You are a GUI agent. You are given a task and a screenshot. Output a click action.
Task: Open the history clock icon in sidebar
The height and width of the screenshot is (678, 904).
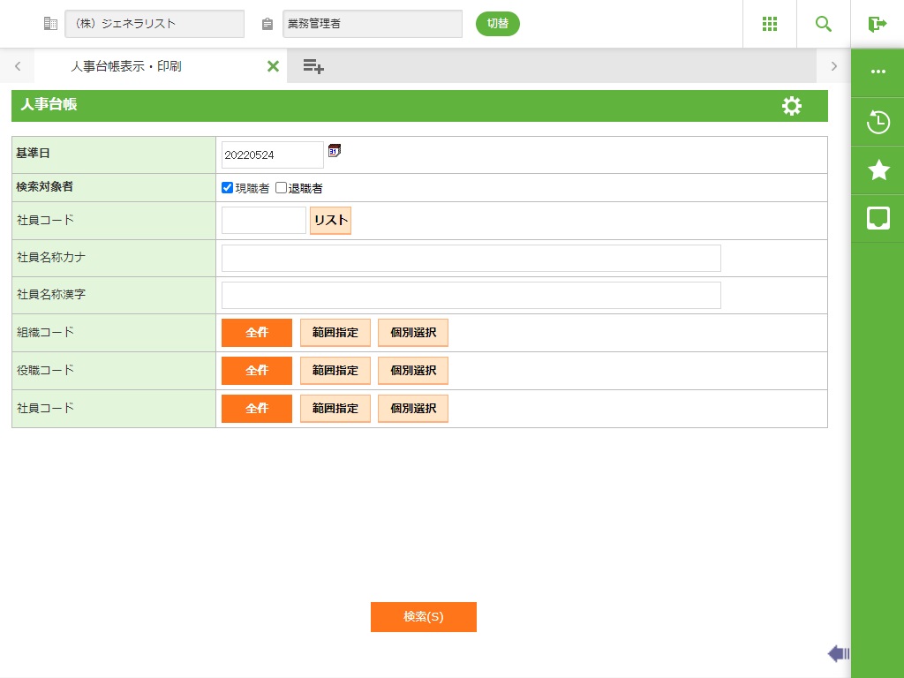tap(878, 122)
